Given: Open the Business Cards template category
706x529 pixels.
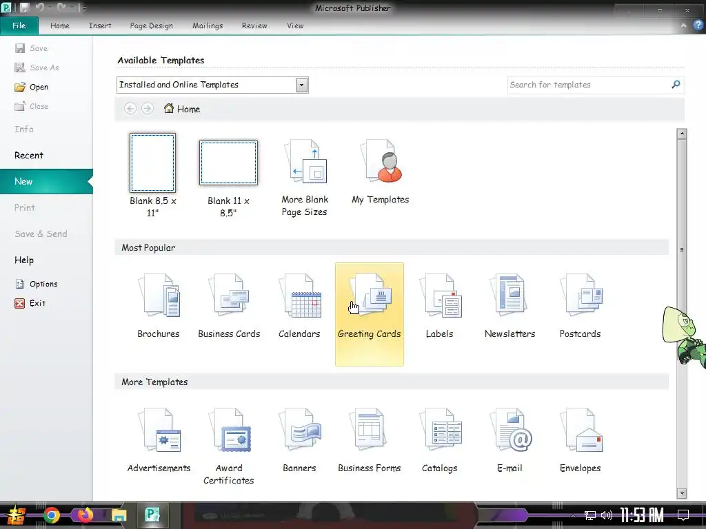Looking at the screenshot, I should pos(229,306).
